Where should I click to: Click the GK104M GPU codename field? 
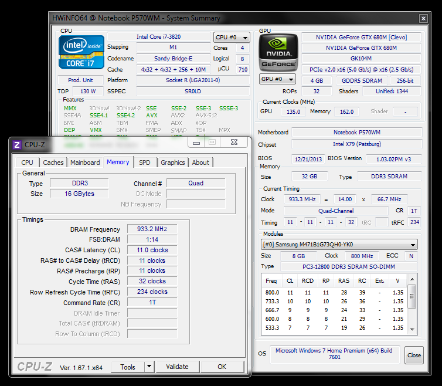(x=361, y=59)
